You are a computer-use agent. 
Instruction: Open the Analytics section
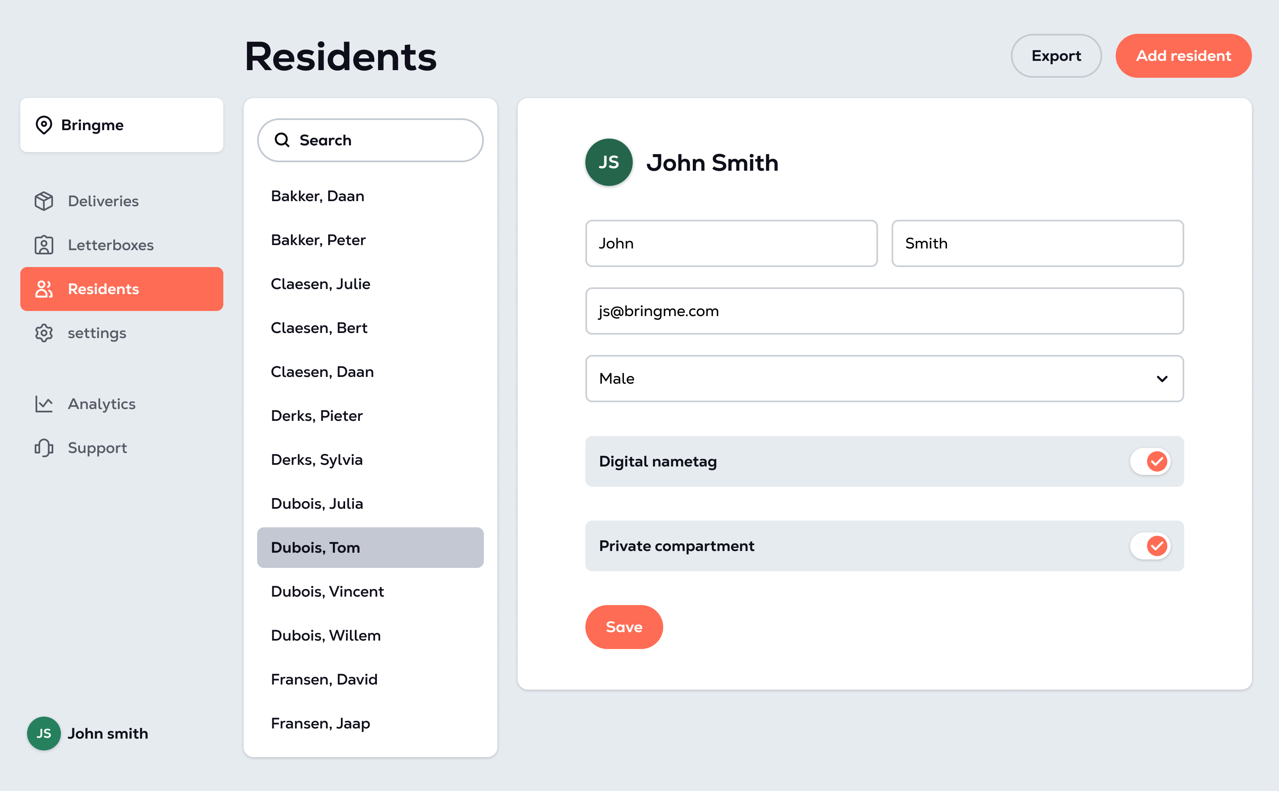pos(121,404)
